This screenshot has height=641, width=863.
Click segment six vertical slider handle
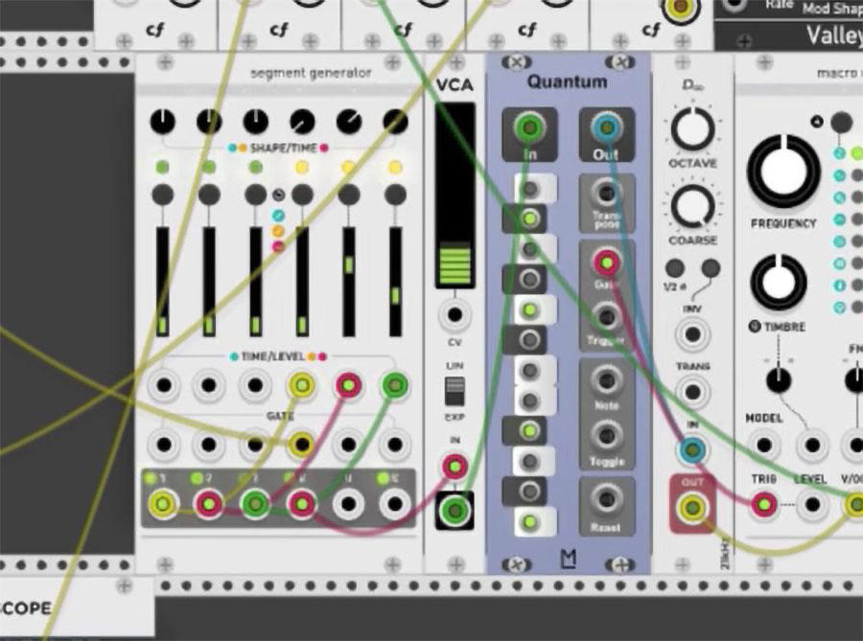click(x=395, y=295)
